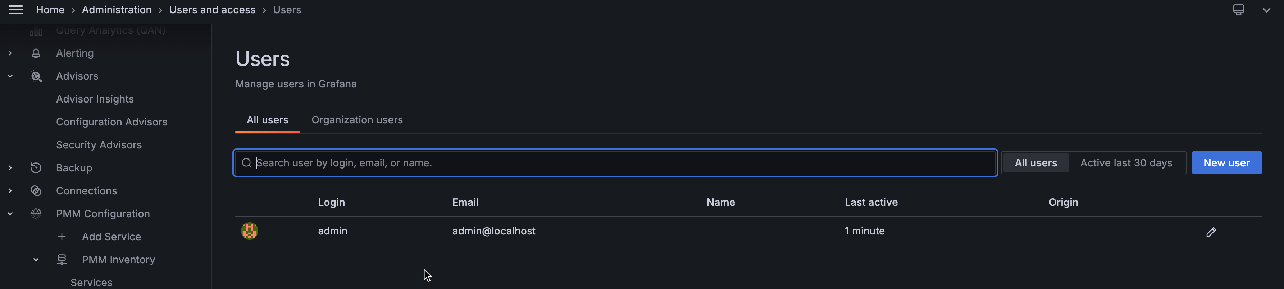Click the Alerting bell icon
Viewport: 1284px width, 289px height.
tap(36, 53)
